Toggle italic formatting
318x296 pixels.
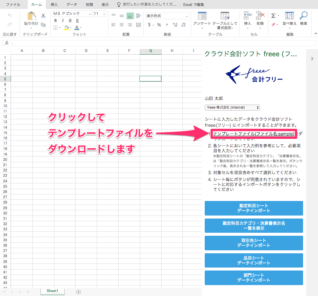tap(63, 21)
